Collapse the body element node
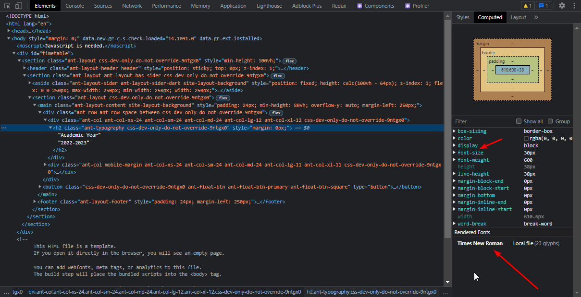 9,38
